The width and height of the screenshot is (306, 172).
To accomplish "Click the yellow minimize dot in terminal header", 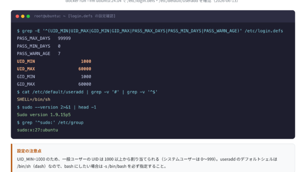I will pos(22,16).
